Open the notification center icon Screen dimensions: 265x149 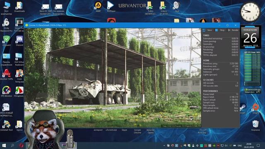pos(258,145)
